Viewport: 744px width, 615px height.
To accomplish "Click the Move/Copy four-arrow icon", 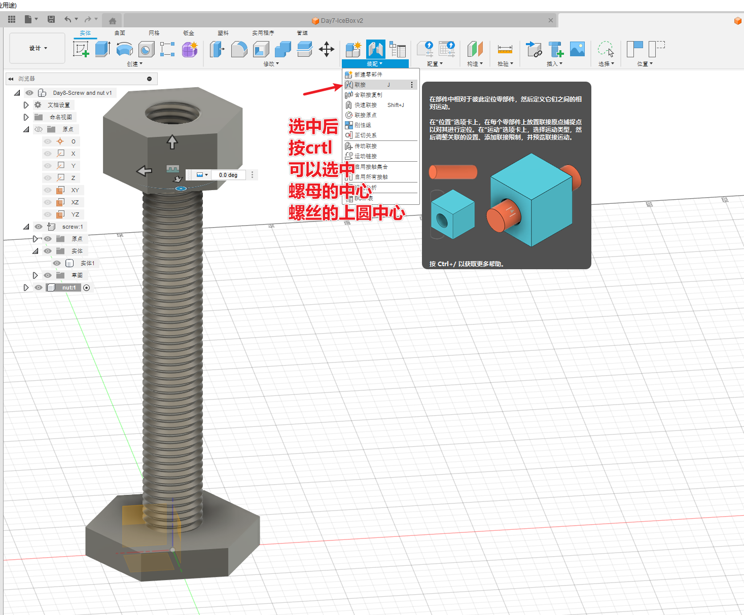I will click(326, 49).
